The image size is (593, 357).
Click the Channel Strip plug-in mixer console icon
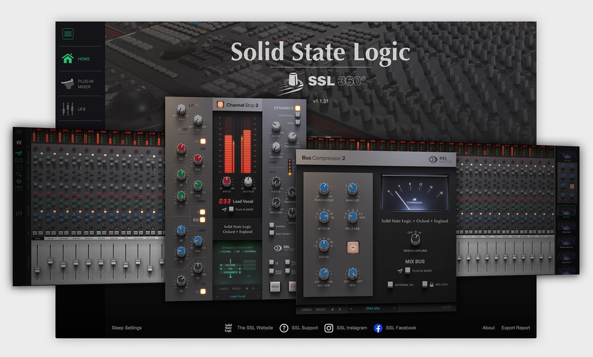[224, 209]
